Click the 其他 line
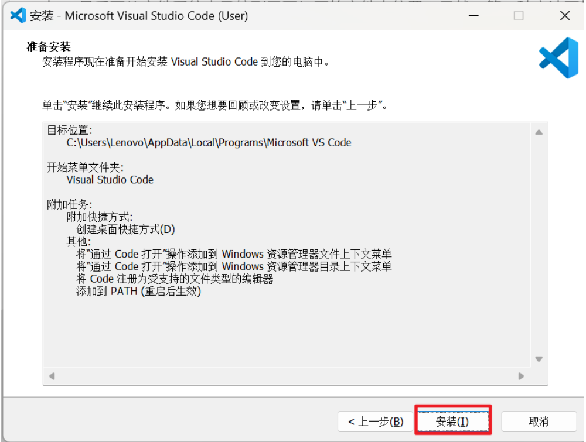The image size is (586, 442). pyautogui.click(x=79, y=242)
